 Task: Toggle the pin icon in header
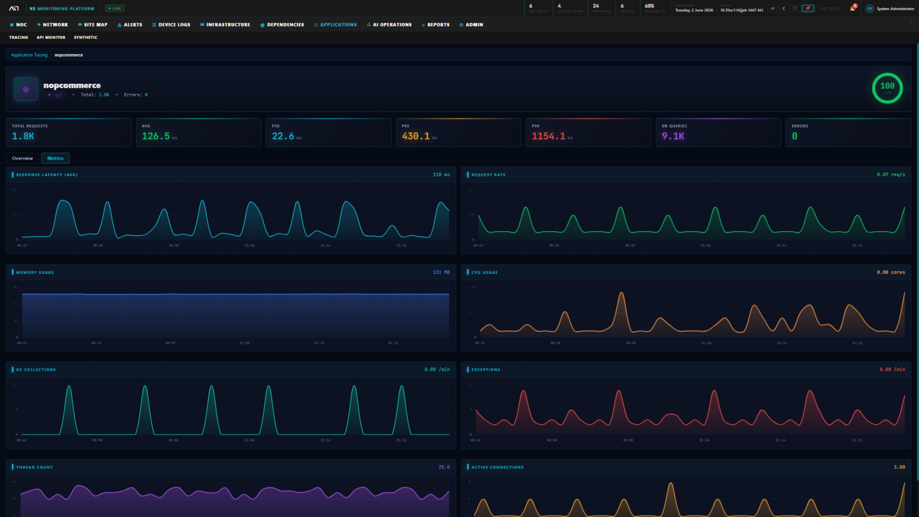coord(808,9)
